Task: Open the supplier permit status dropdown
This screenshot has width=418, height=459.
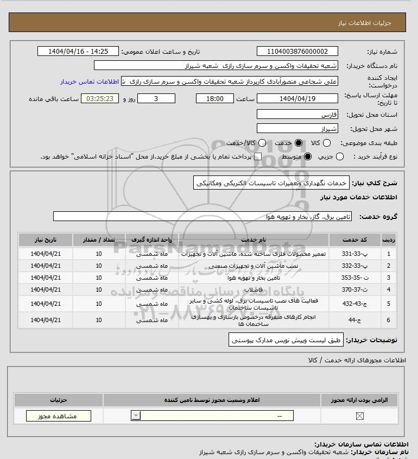Action: [x=212, y=416]
